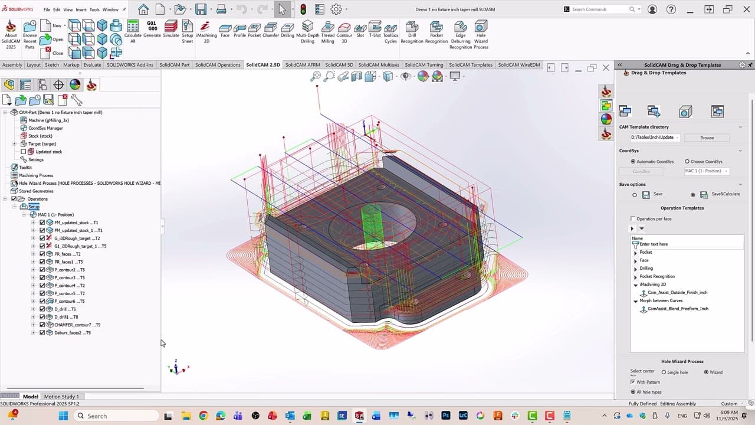Switch to the SolidCAM 3D tab
This screenshot has width=755, height=425.
pyautogui.click(x=339, y=65)
